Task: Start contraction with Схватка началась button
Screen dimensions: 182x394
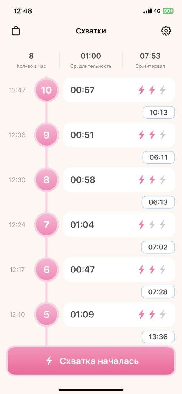Action: tap(91, 361)
